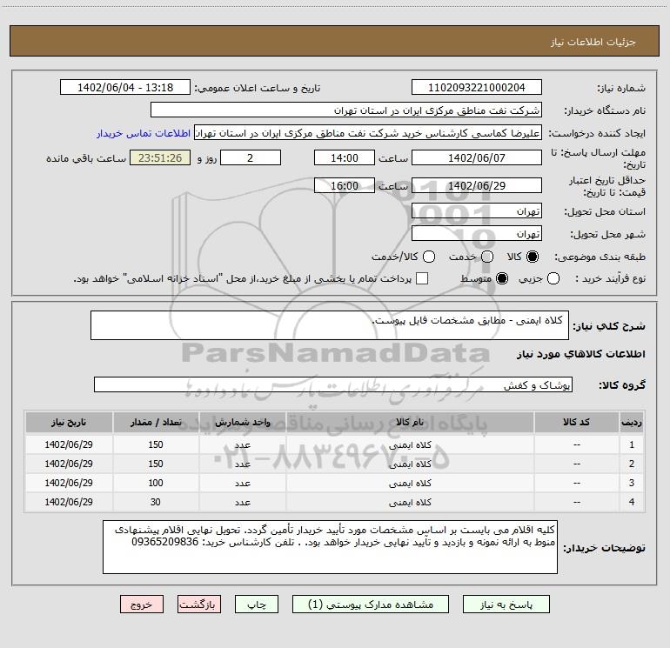
Task: Click quantity 150 in row 2
Action: click(156, 464)
